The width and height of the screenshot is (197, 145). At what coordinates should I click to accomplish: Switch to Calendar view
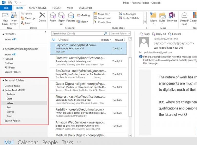pyautogui.click(x=28, y=142)
